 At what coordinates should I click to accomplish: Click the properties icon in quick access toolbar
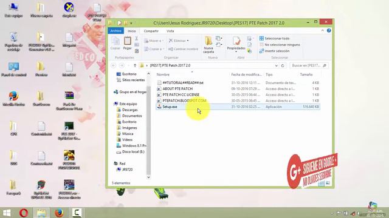click(x=119, y=23)
